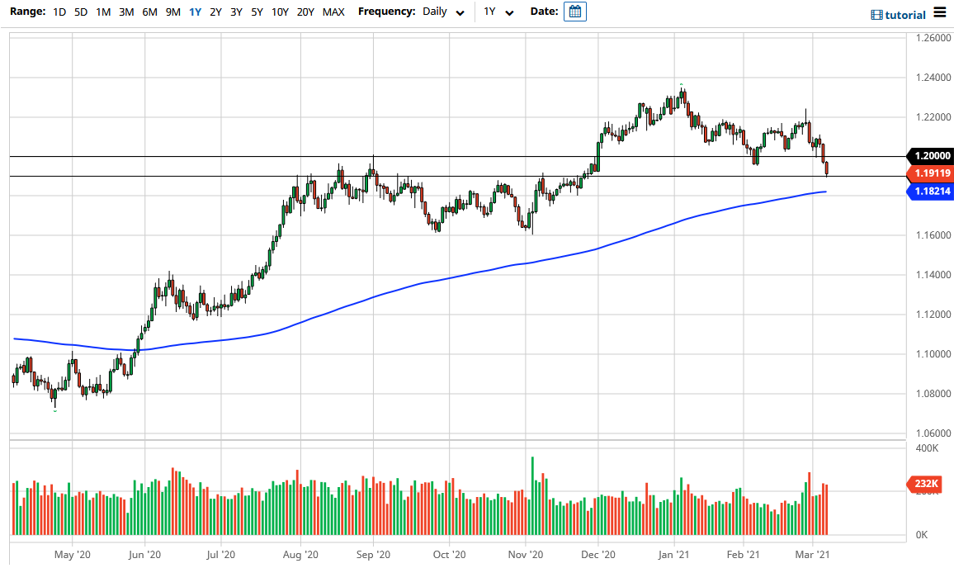Select the 3M range
This screenshot has height=568, width=954.
pyautogui.click(x=126, y=12)
